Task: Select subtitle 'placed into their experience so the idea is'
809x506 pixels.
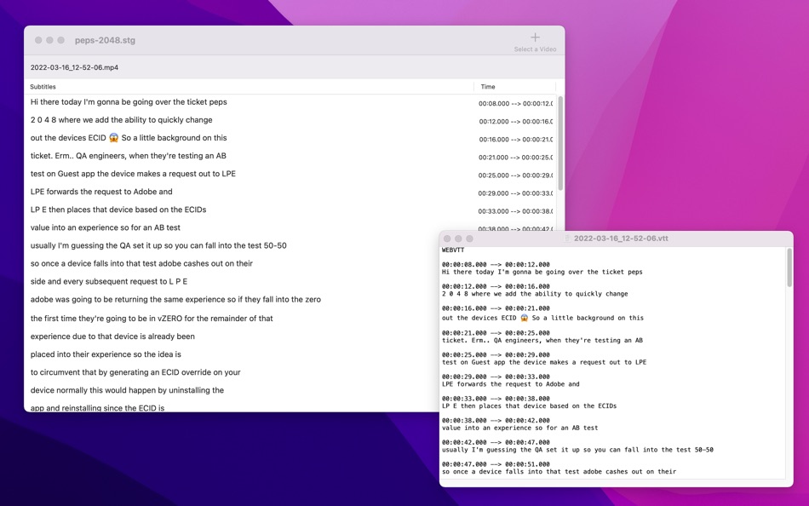Action: [106, 354]
